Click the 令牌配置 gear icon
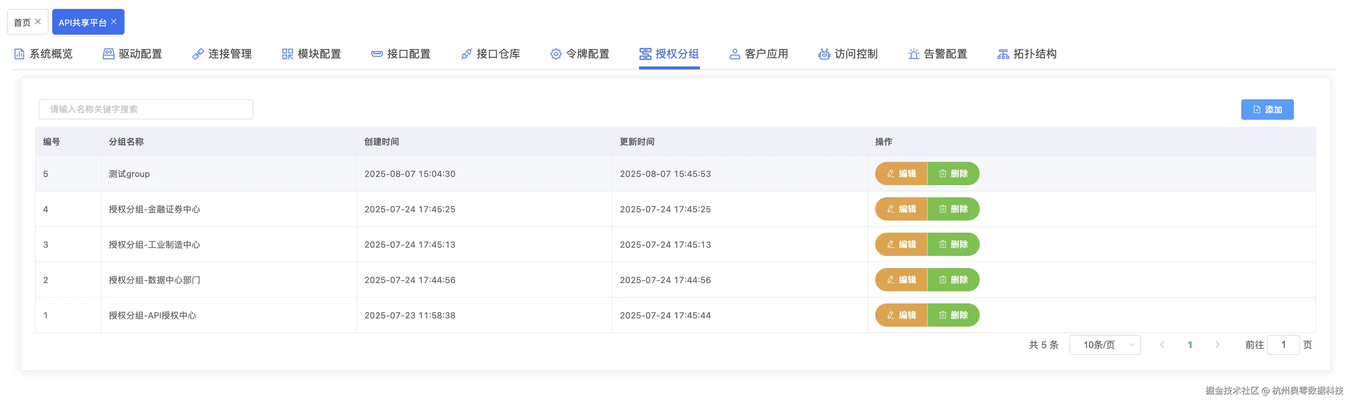The height and width of the screenshot is (406, 1354). (556, 54)
